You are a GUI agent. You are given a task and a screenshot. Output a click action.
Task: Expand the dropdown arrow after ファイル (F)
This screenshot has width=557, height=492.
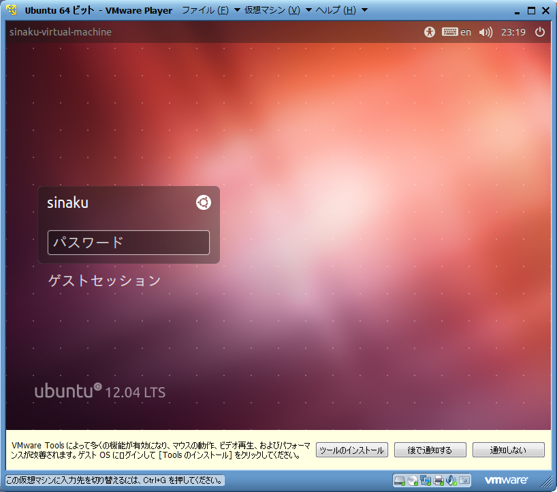click(x=237, y=10)
